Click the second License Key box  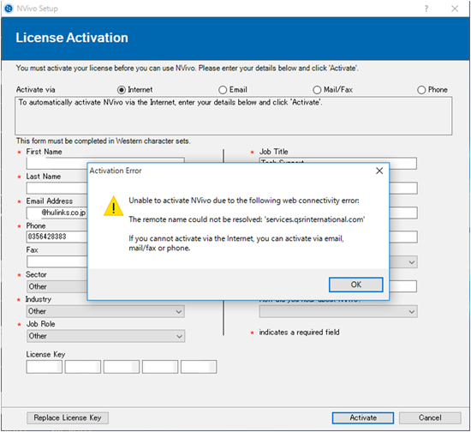[82, 367]
